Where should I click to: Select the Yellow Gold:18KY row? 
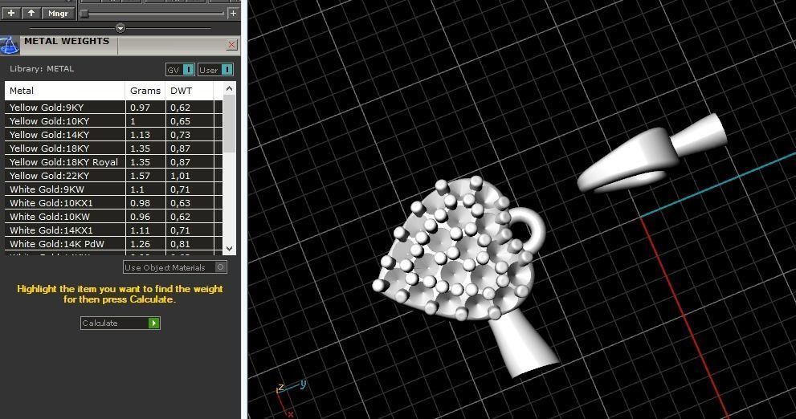coord(114,148)
